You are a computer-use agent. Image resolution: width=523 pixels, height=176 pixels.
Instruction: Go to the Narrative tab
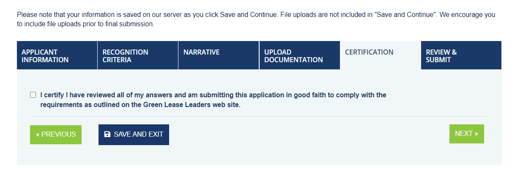pyautogui.click(x=219, y=55)
